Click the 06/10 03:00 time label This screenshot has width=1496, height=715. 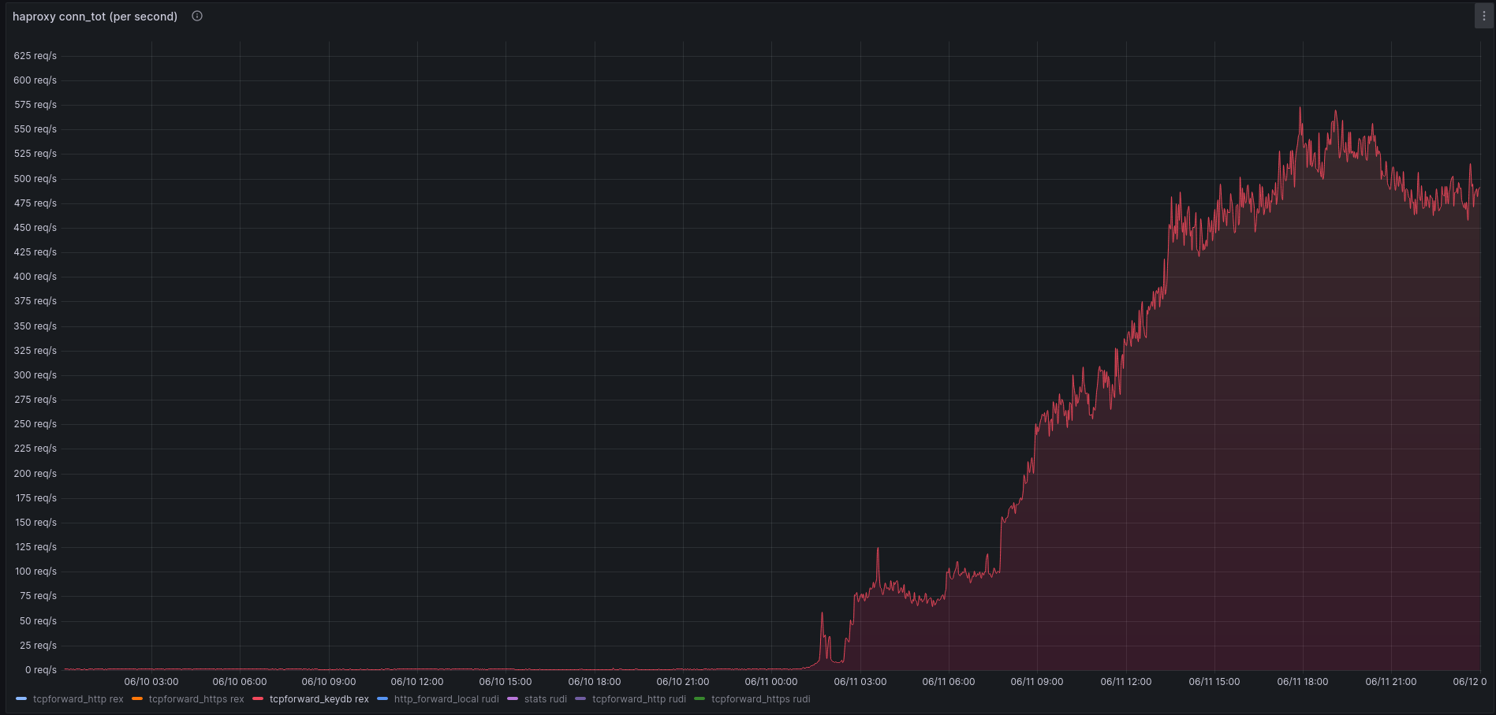pyautogui.click(x=151, y=682)
